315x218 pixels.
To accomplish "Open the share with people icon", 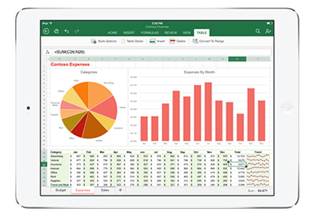I will (268, 31).
